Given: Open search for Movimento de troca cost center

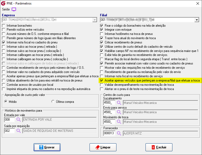Looking at the screenshot, I should (x=119, y=122).
